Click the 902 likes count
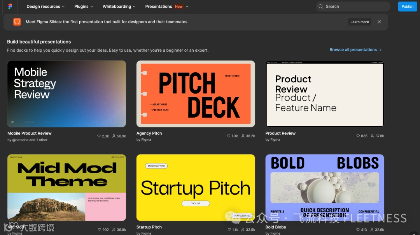This screenshot has width=420, height=235. [105, 230]
